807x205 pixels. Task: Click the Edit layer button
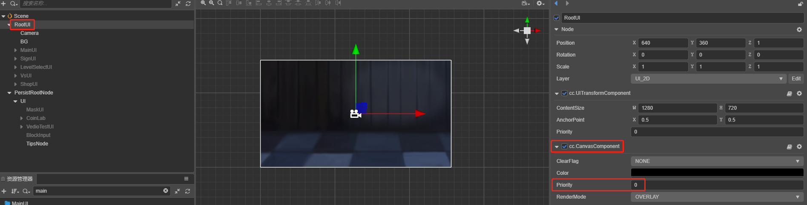[x=796, y=79]
